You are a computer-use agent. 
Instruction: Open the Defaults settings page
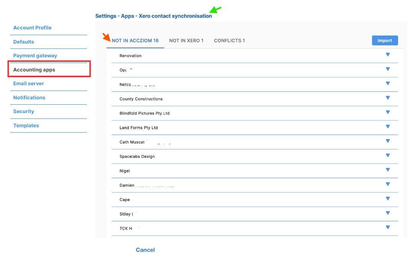coord(24,42)
